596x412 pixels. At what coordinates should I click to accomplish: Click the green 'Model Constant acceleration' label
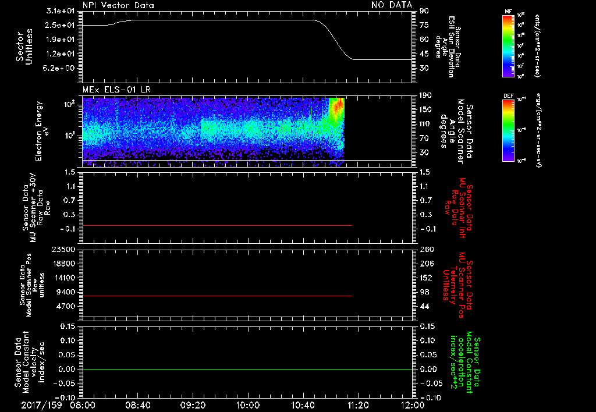pyautogui.click(x=465, y=363)
